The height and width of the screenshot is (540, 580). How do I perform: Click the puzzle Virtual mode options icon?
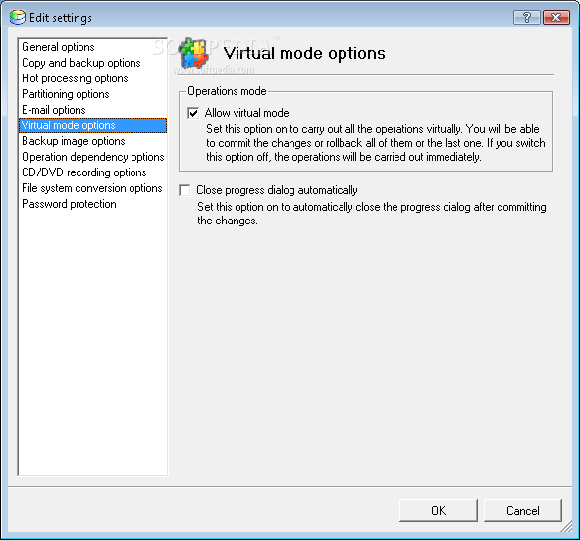click(193, 54)
